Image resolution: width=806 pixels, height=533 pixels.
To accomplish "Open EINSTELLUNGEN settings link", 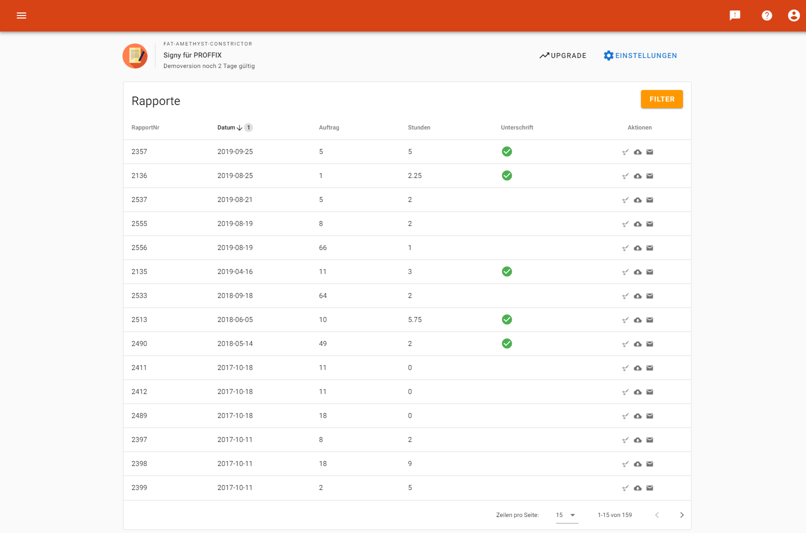I will (640, 55).
